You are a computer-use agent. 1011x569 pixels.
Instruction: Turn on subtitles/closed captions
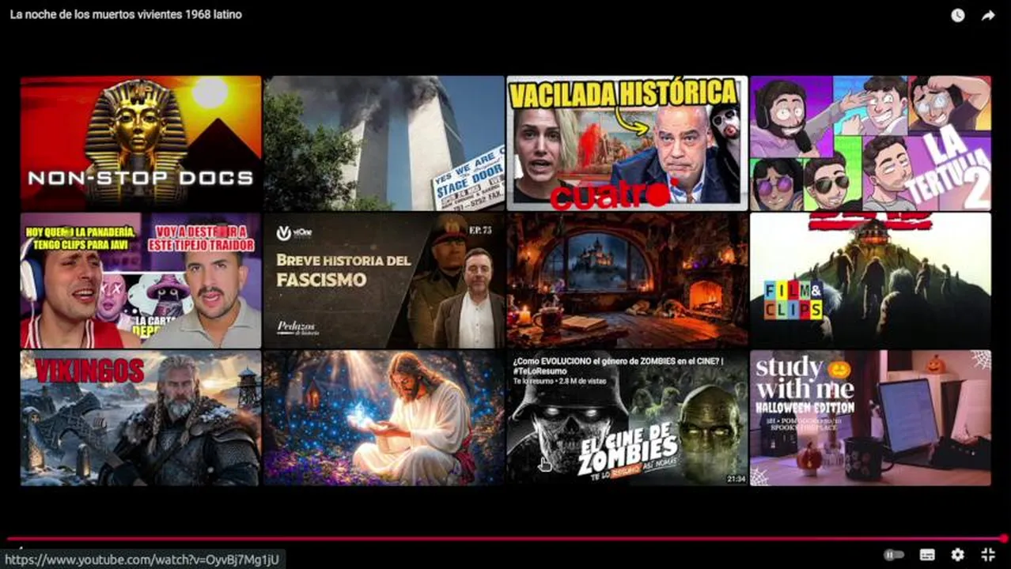point(927,555)
